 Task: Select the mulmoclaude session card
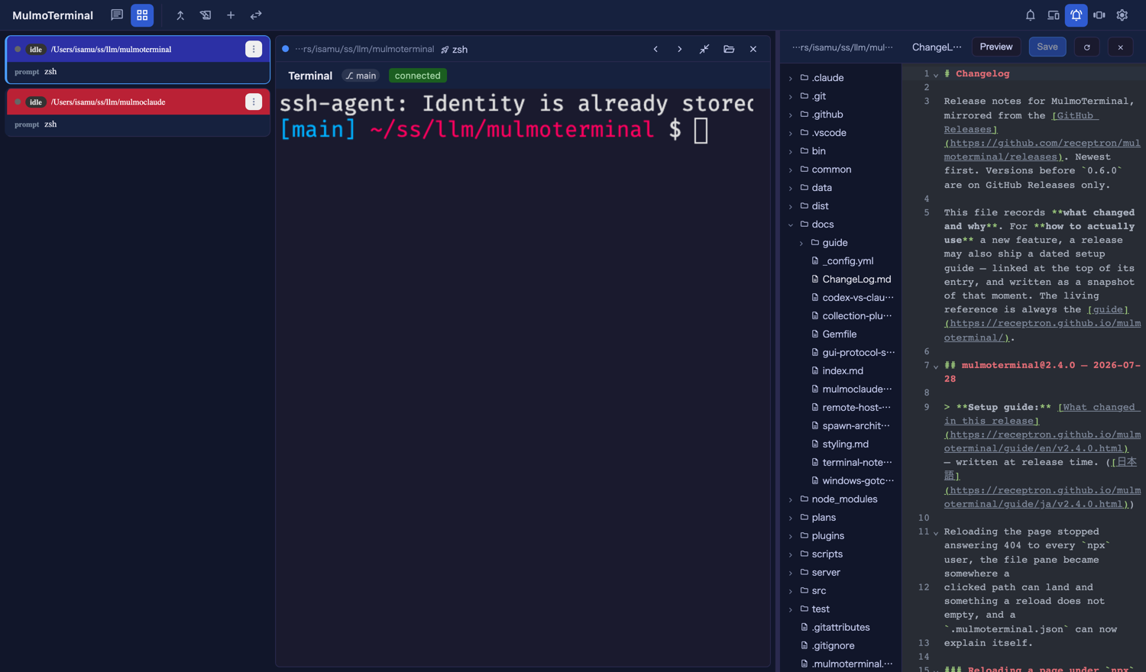pyautogui.click(x=138, y=112)
